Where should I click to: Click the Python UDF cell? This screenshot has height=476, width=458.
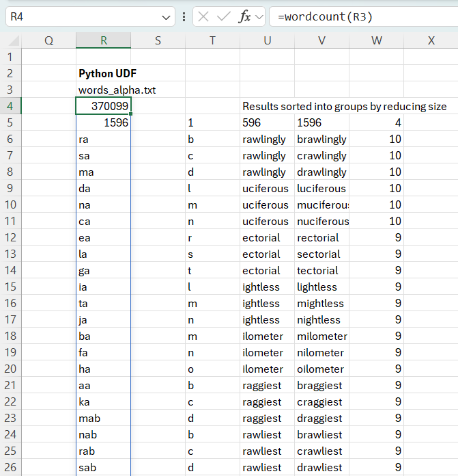tap(104, 73)
